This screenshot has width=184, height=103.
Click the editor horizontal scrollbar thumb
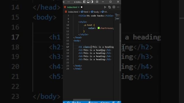tap(82, 100)
